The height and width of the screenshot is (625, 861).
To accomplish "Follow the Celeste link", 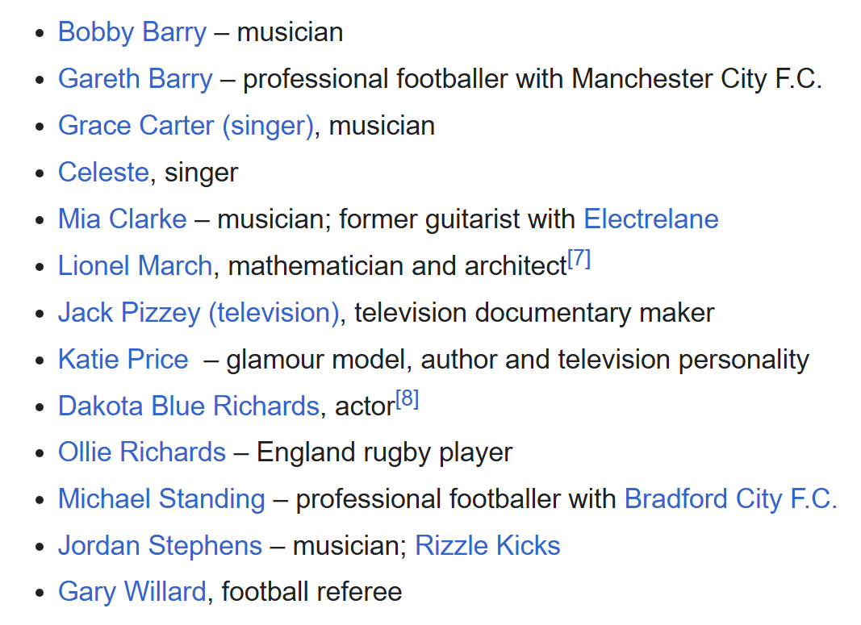I will (103, 173).
